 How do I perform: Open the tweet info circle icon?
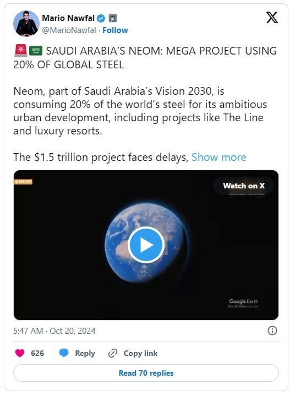tap(272, 330)
